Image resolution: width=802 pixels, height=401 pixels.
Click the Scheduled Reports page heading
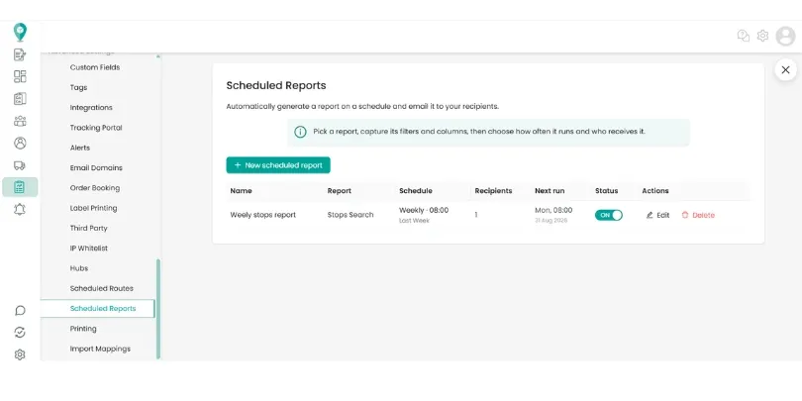pyautogui.click(x=276, y=85)
